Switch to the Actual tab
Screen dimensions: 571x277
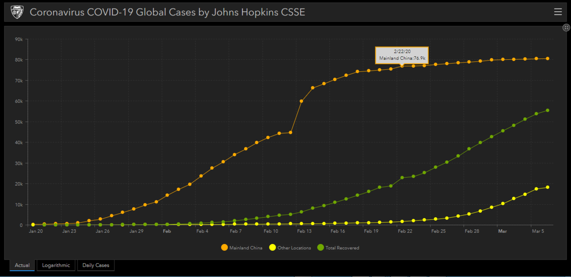[x=22, y=265]
